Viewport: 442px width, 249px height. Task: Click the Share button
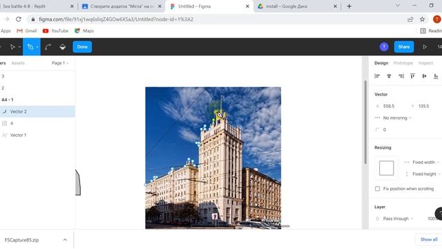point(403,47)
